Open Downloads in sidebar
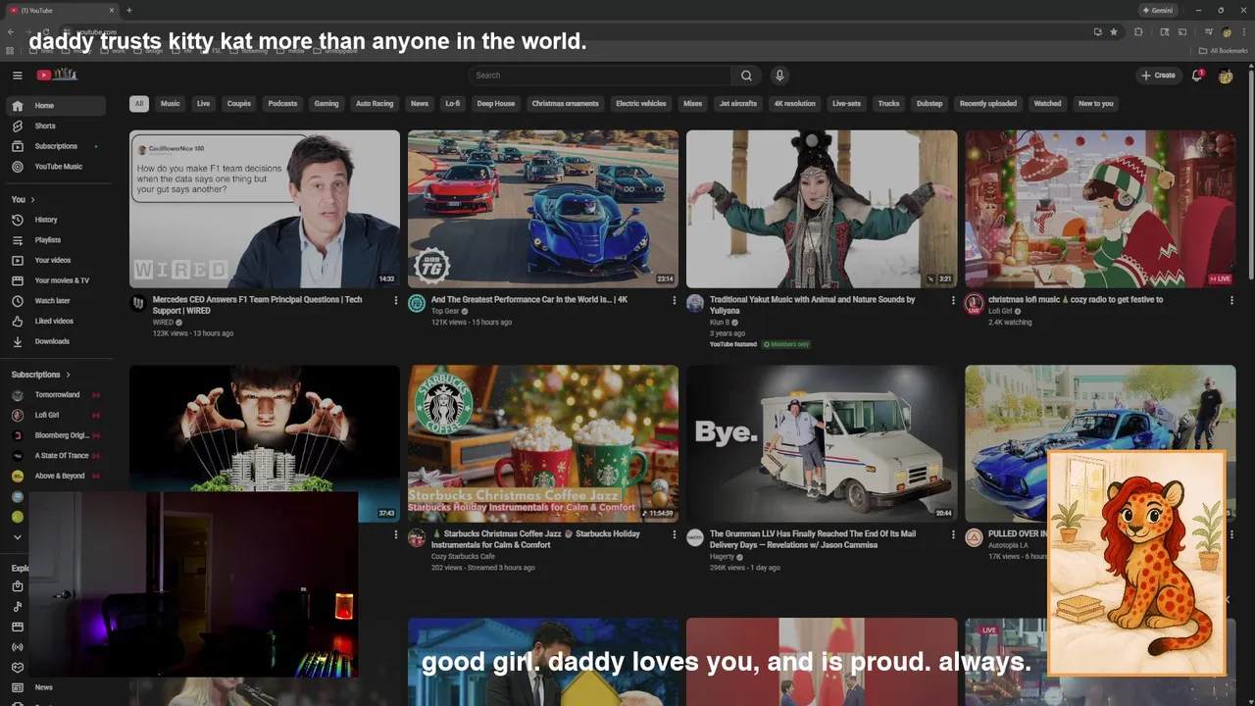 click(x=55, y=341)
